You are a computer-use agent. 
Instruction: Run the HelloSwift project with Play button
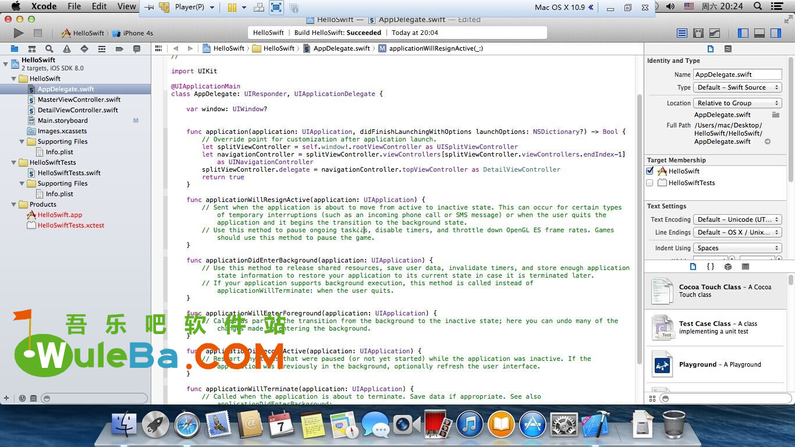coord(19,33)
